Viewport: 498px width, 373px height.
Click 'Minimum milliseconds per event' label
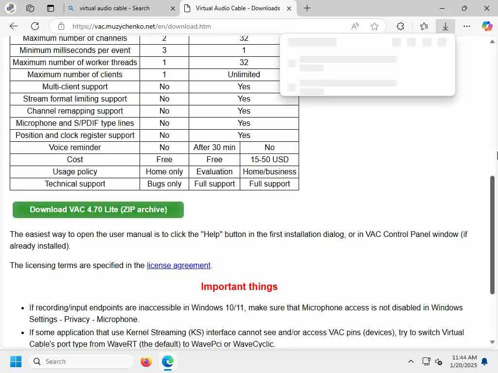(74, 51)
